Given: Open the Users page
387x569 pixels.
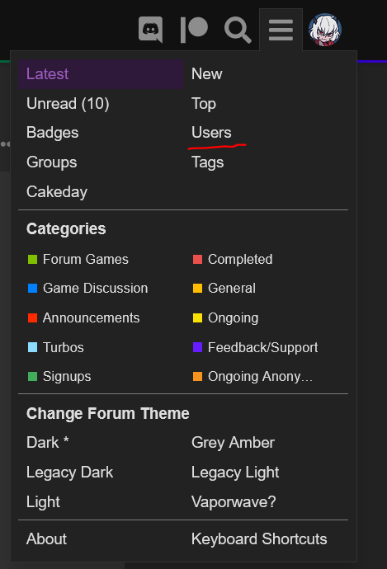Looking at the screenshot, I should tap(211, 133).
